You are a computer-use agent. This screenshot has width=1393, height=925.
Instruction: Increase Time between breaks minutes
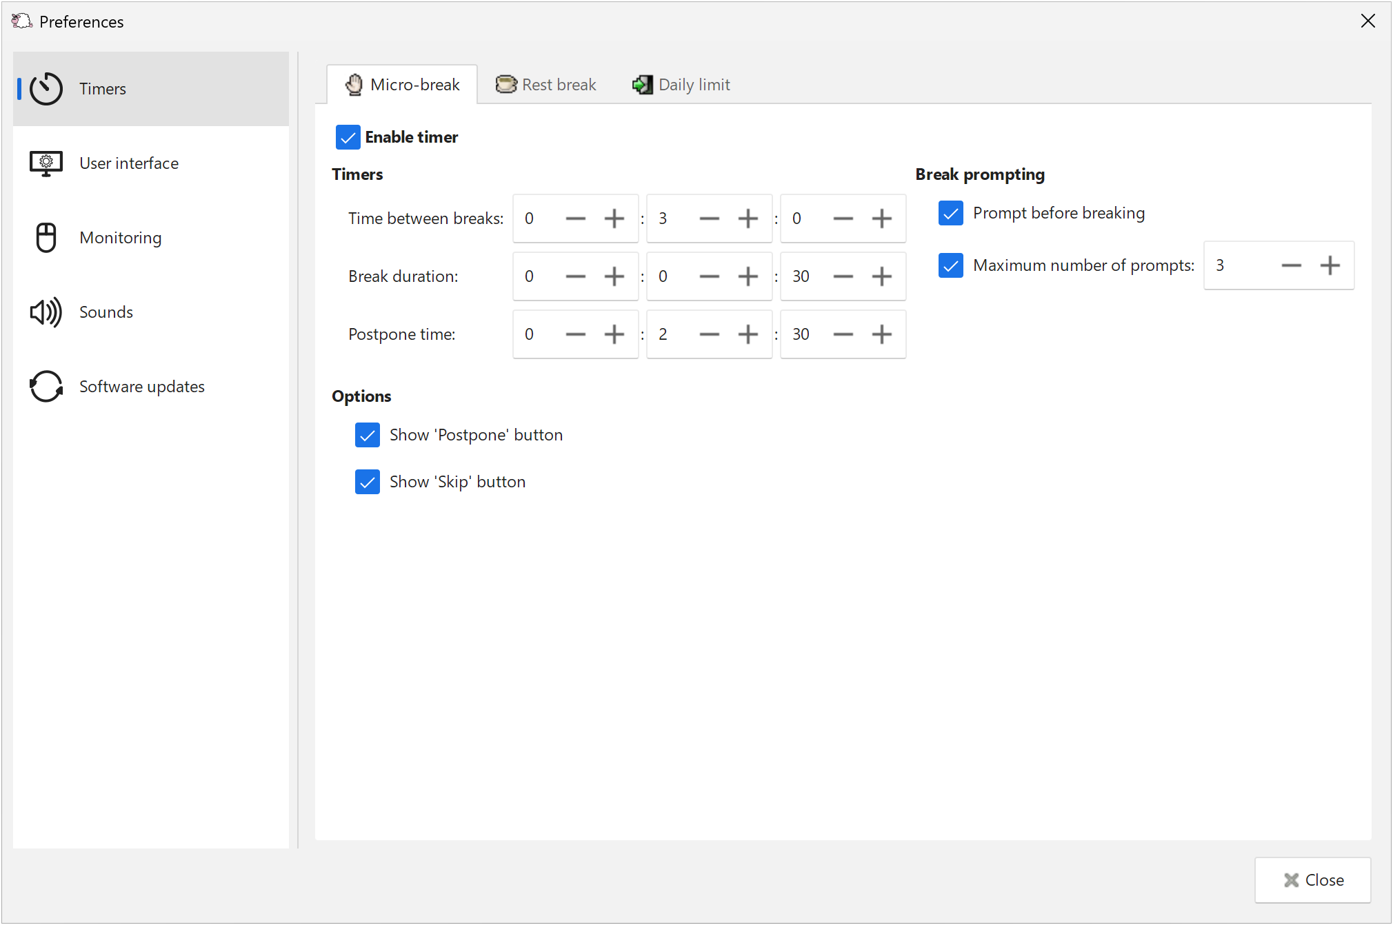click(x=748, y=218)
